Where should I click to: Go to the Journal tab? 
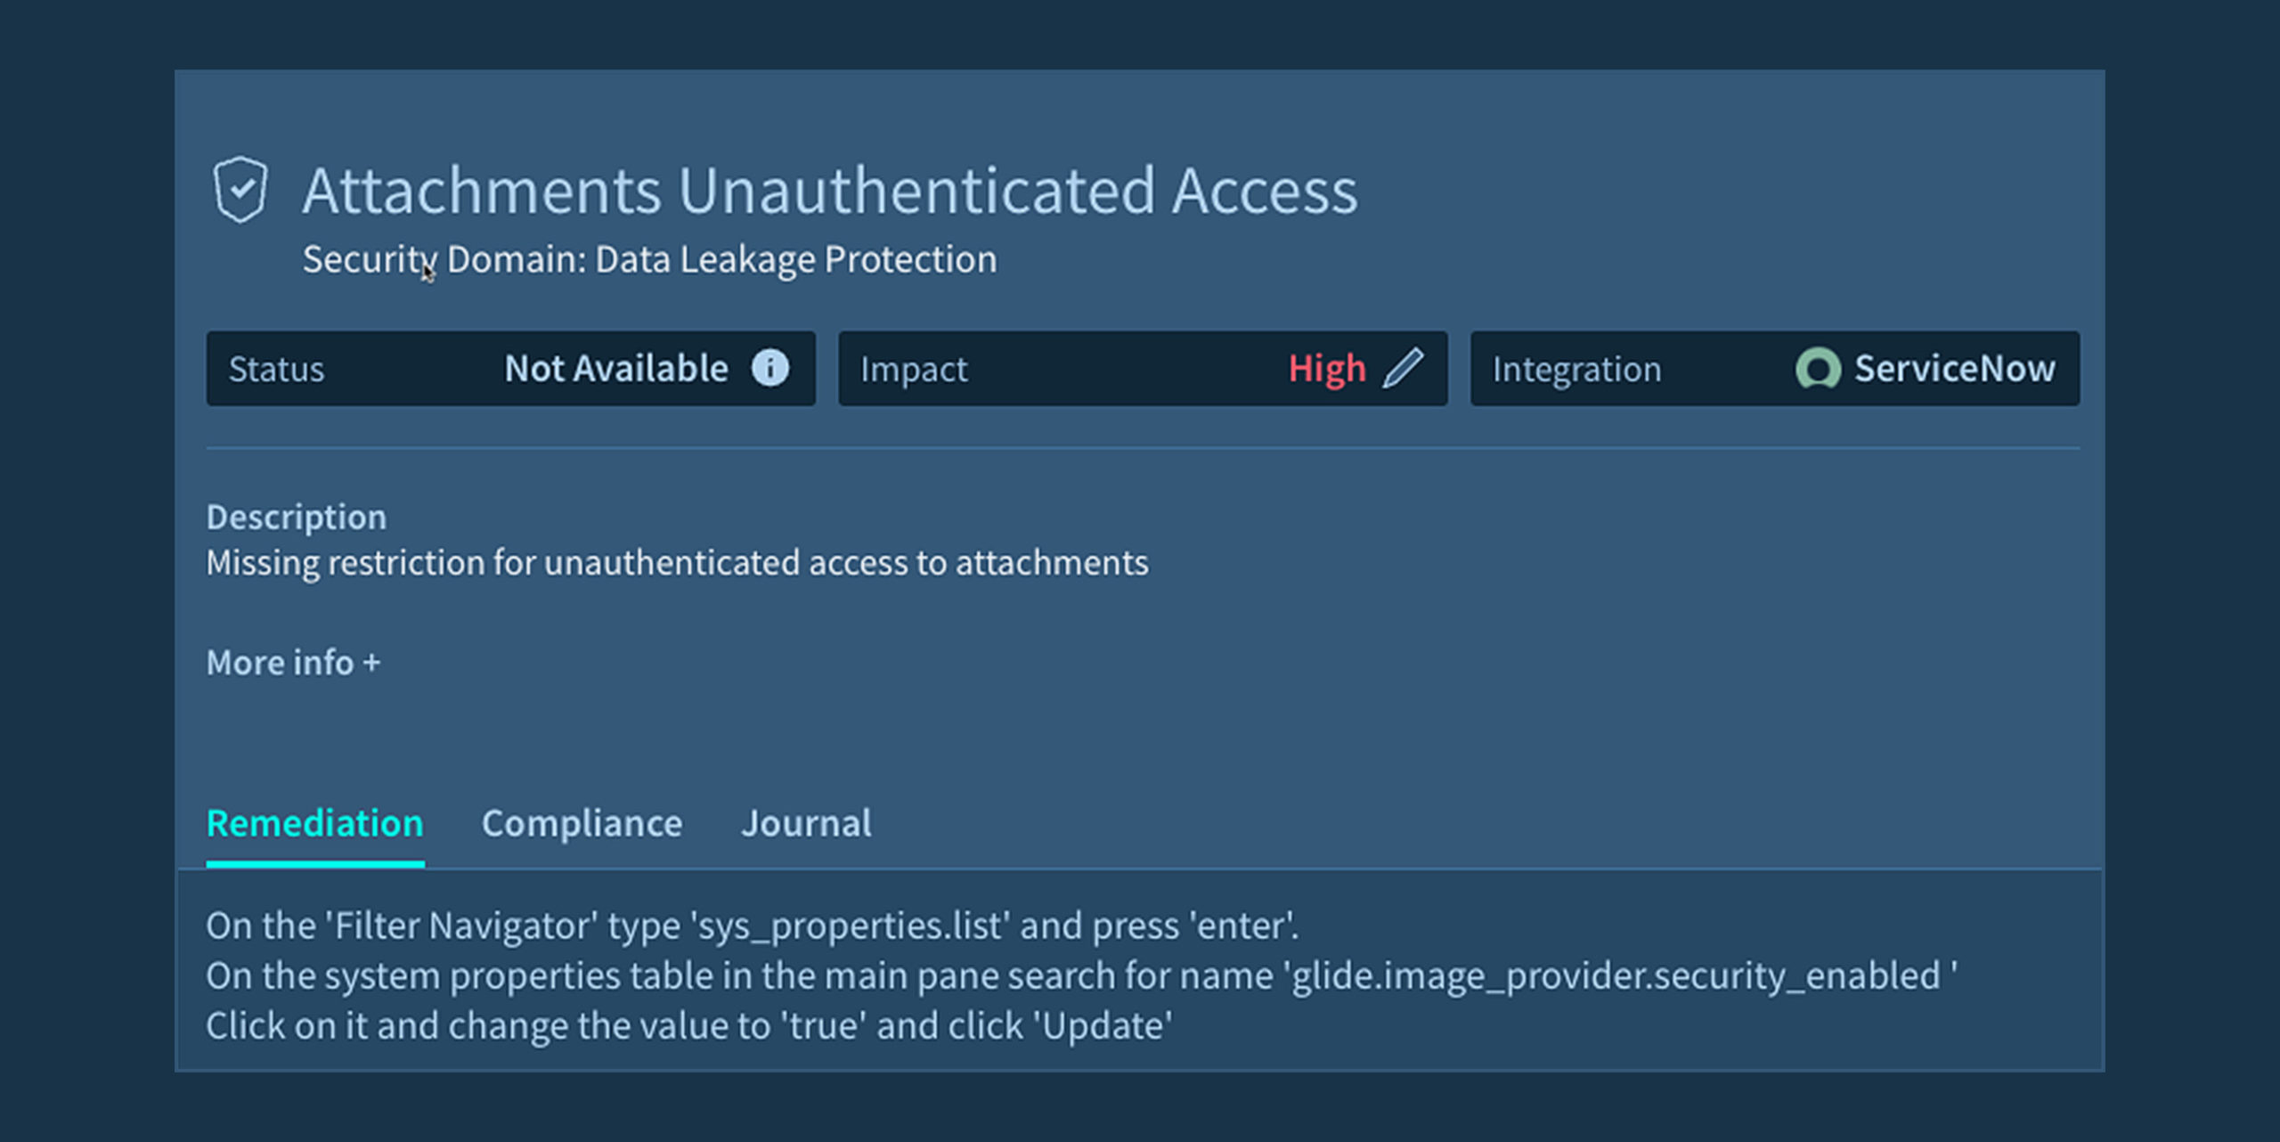click(x=806, y=823)
